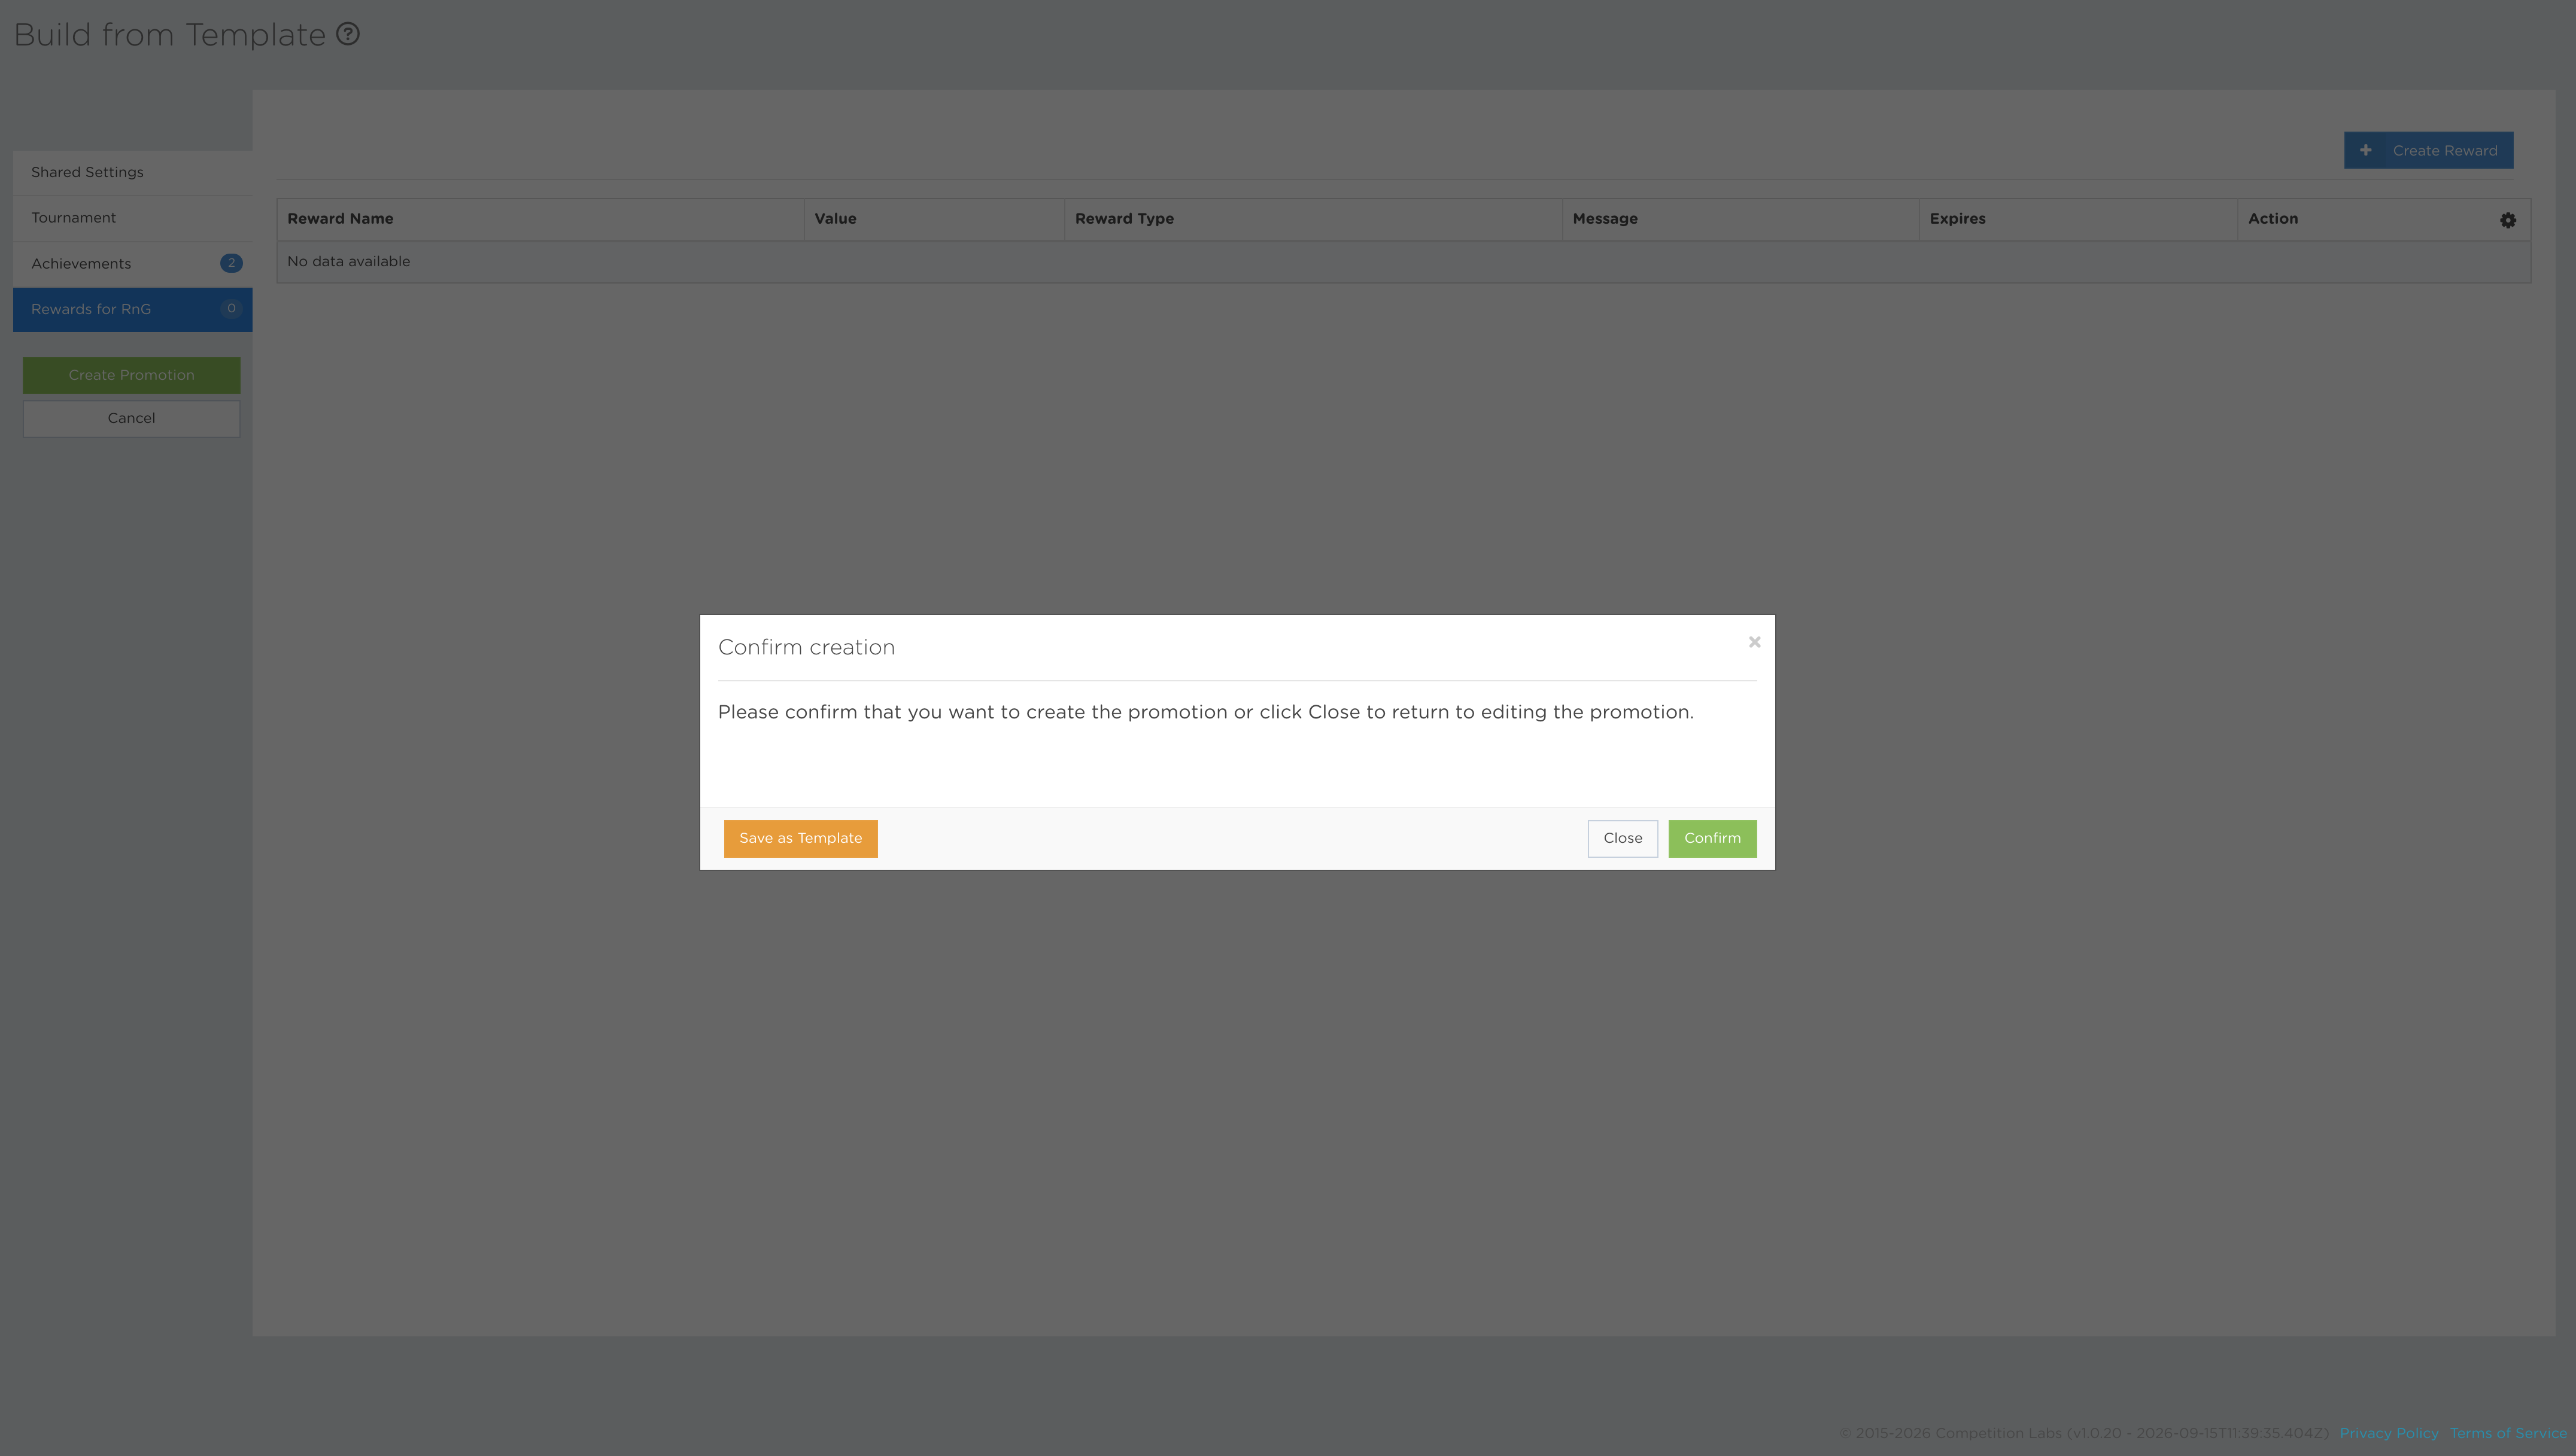Click the help icon next to Build from Template

pyautogui.click(x=347, y=34)
